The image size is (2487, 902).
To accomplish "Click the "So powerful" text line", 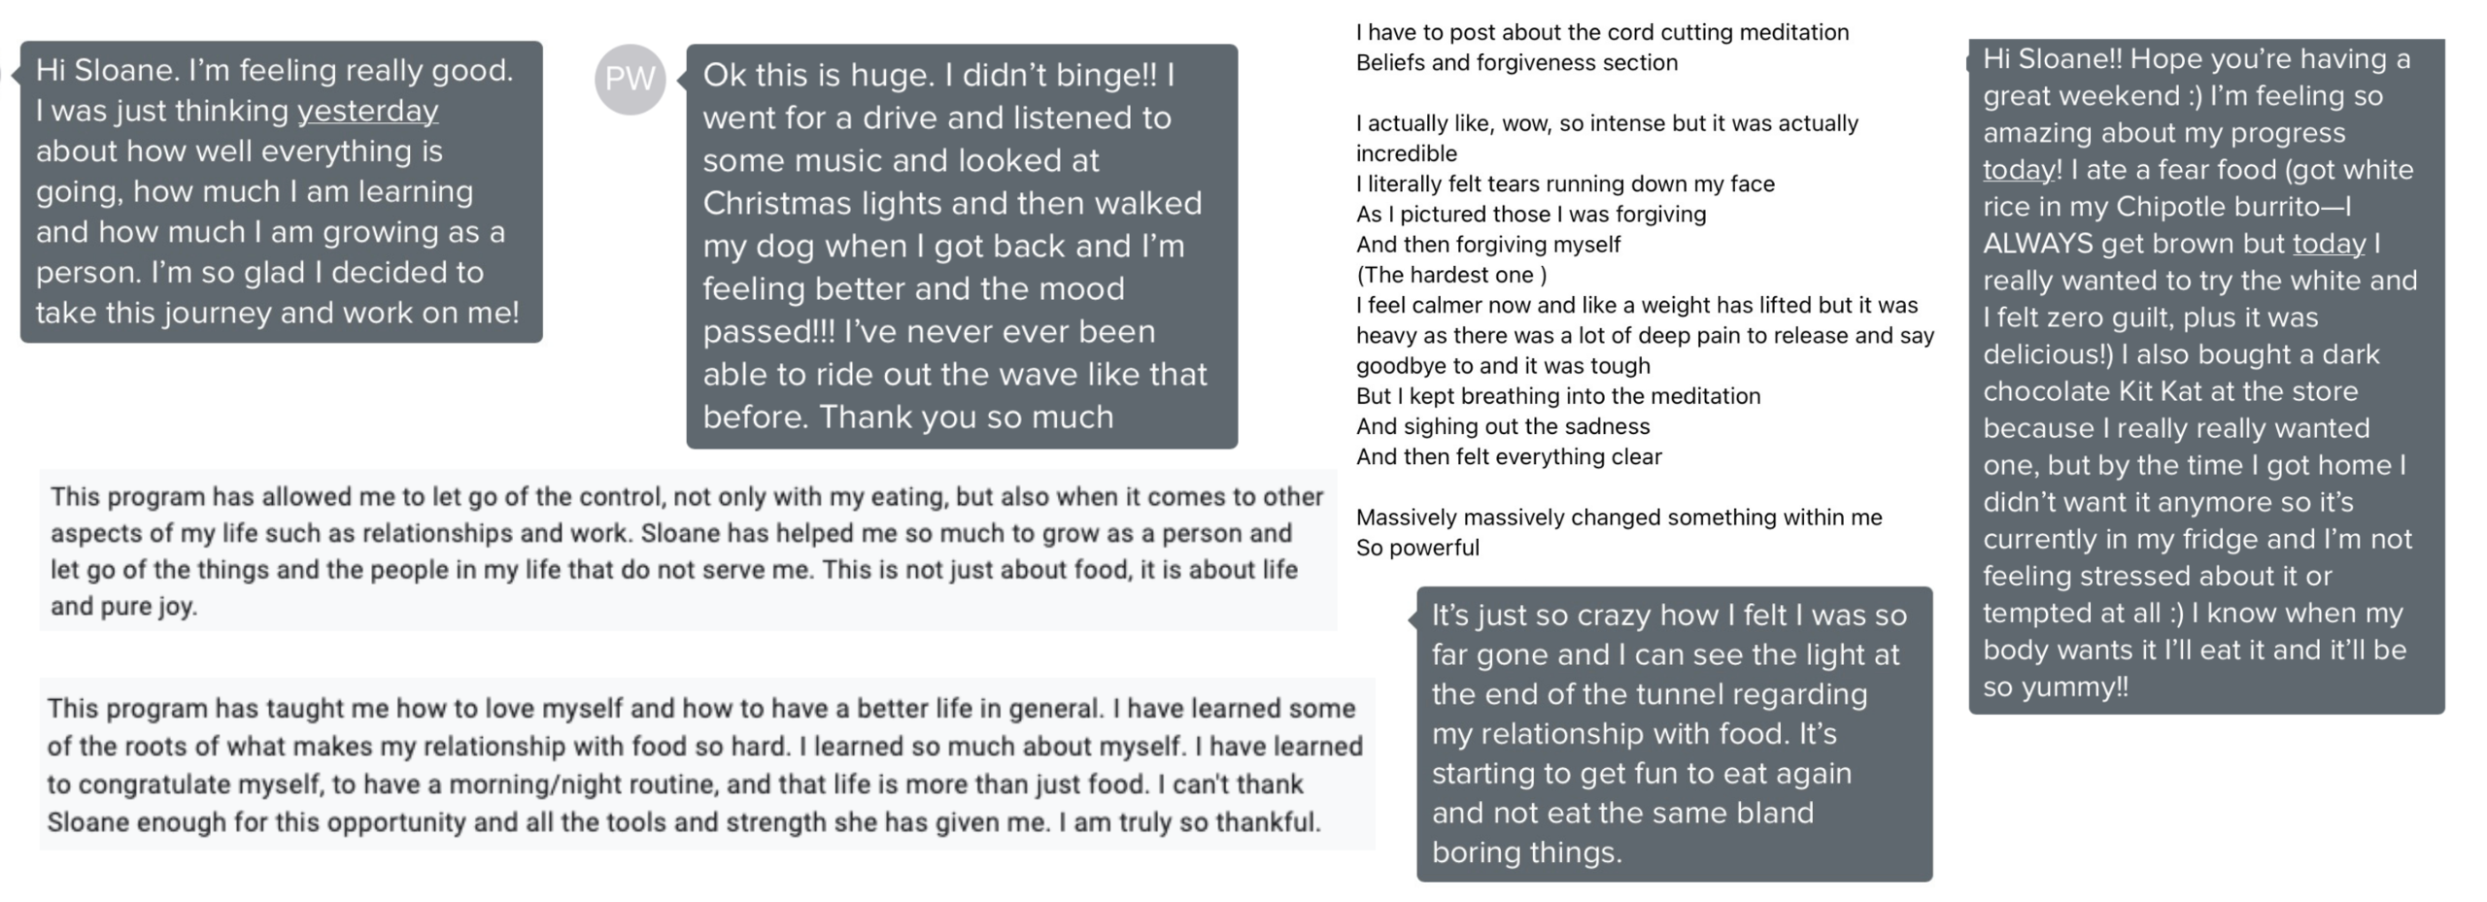I will click(x=1417, y=548).
